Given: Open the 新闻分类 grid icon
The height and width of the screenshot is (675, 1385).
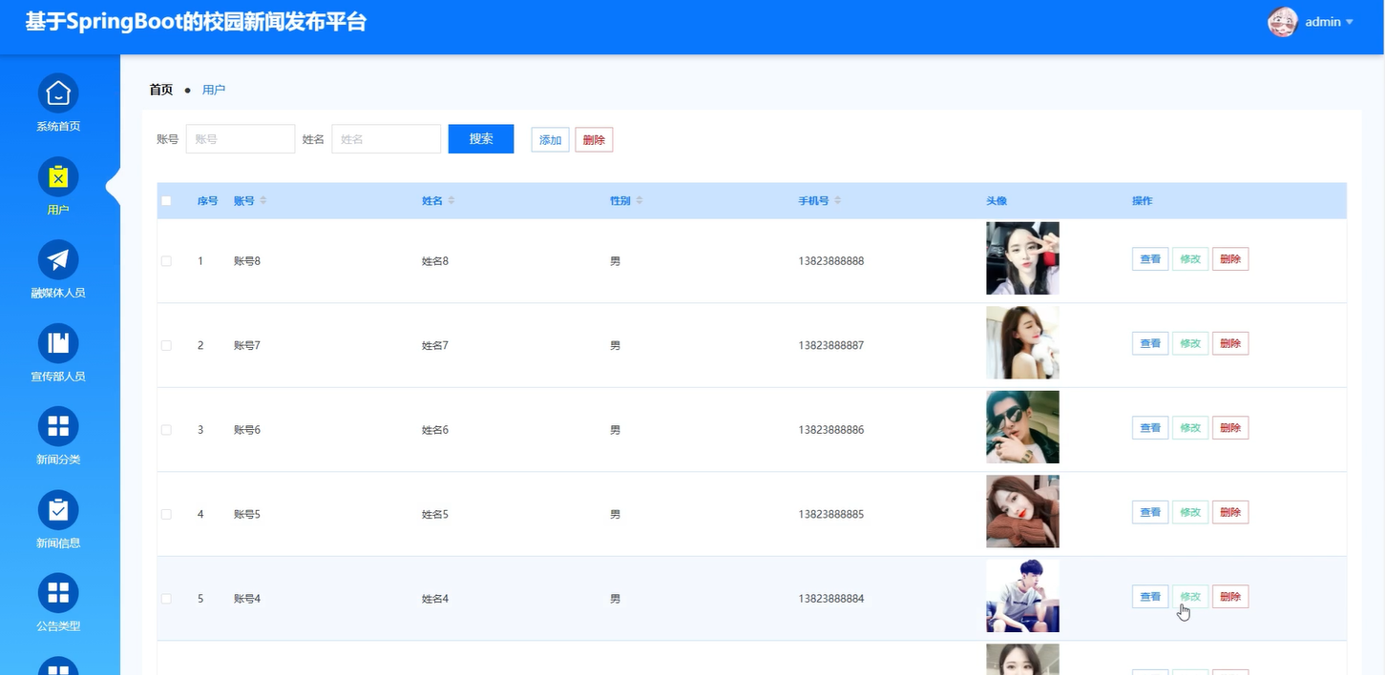Looking at the screenshot, I should (x=58, y=426).
